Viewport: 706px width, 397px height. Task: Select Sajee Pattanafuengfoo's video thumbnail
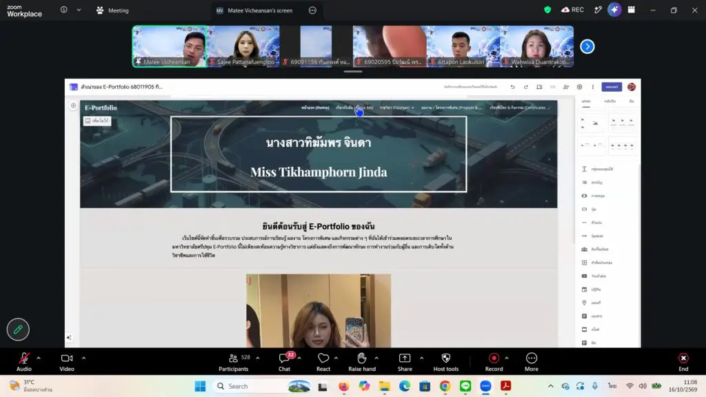[243, 46]
